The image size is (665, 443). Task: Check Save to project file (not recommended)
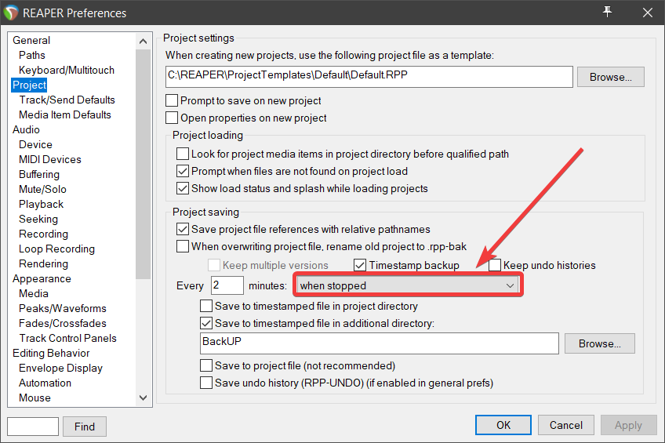[206, 365]
